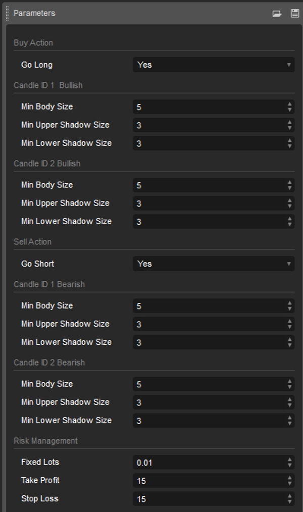The width and height of the screenshot is (303, 512).
Task: Open the Go Short dropdown
Action: coord(213,264)
